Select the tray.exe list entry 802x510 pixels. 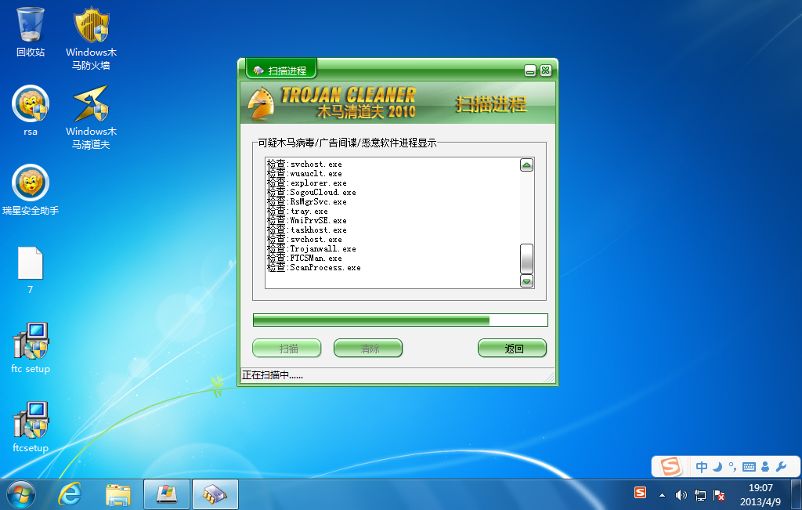[x=297, y=212]
